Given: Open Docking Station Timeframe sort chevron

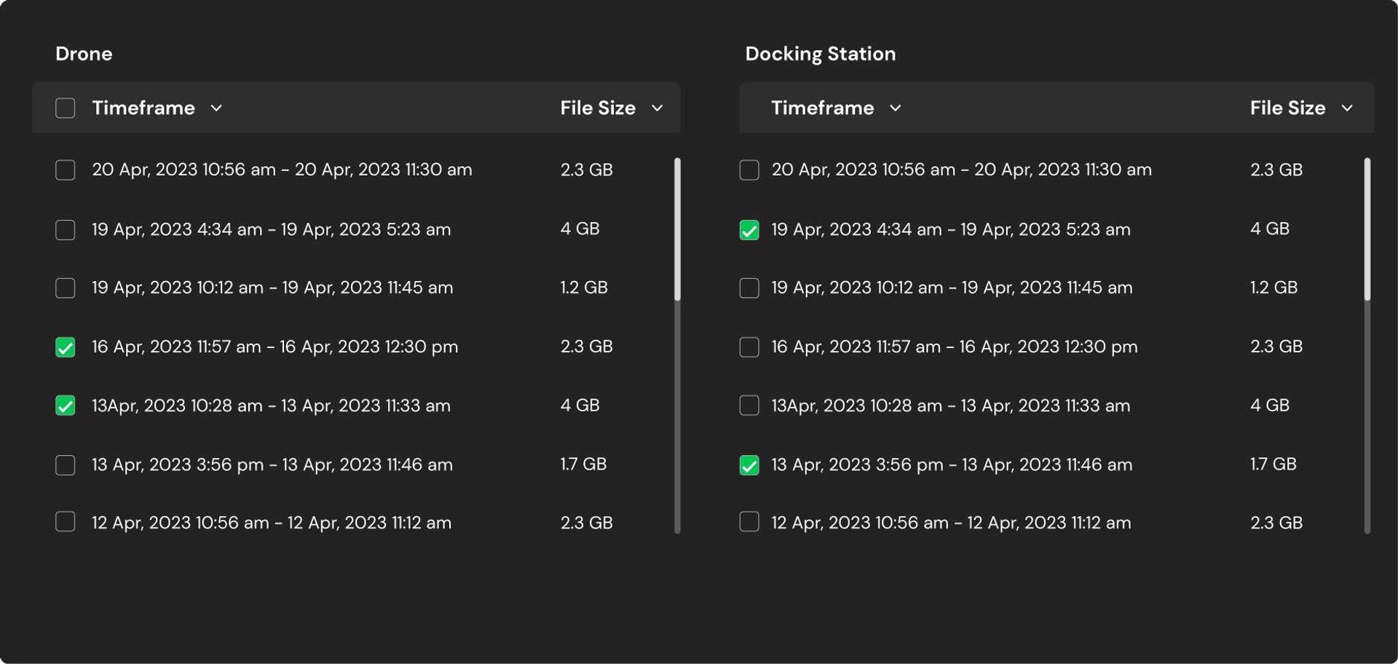Looking at the screenshot, I should coord(896,108).
